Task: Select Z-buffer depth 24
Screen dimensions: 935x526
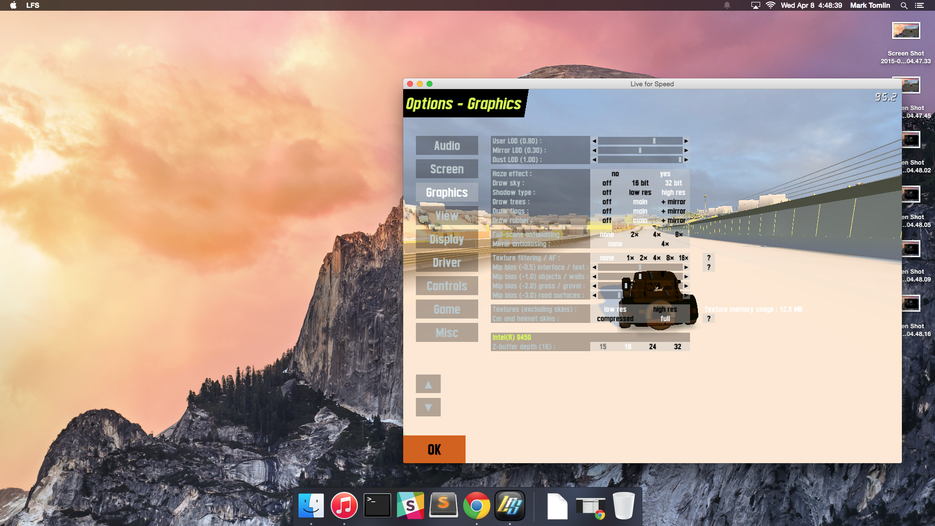Action: tap(653, 347)
